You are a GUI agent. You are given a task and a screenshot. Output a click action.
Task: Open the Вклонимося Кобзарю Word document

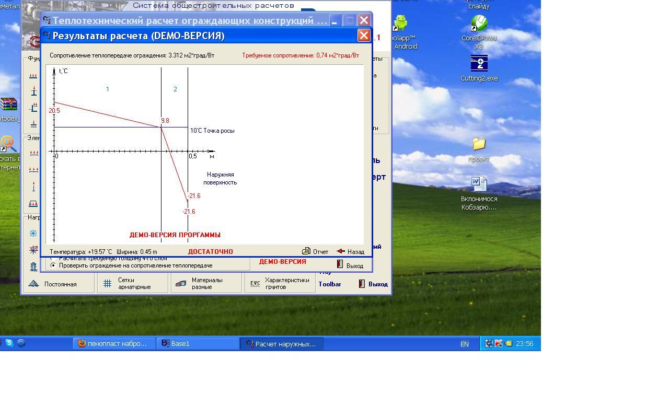(x=479, y=184)
